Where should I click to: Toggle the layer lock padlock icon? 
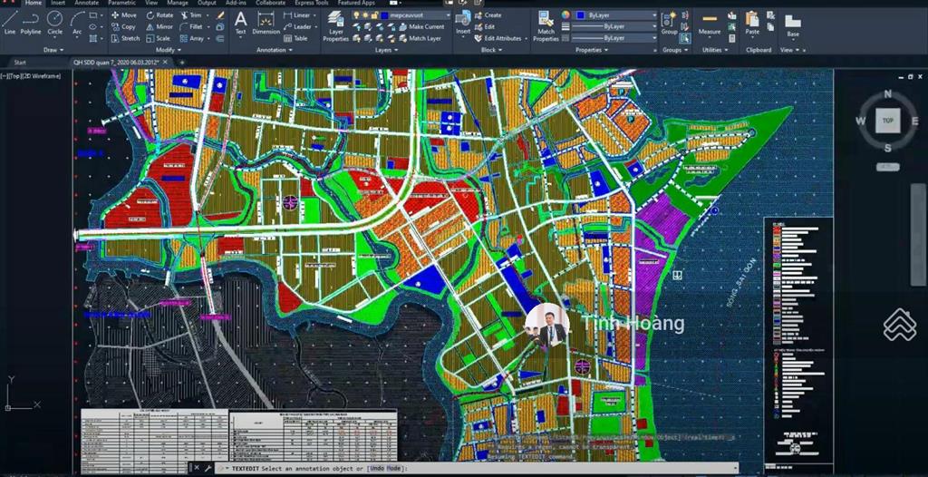[x=373, y=15]
